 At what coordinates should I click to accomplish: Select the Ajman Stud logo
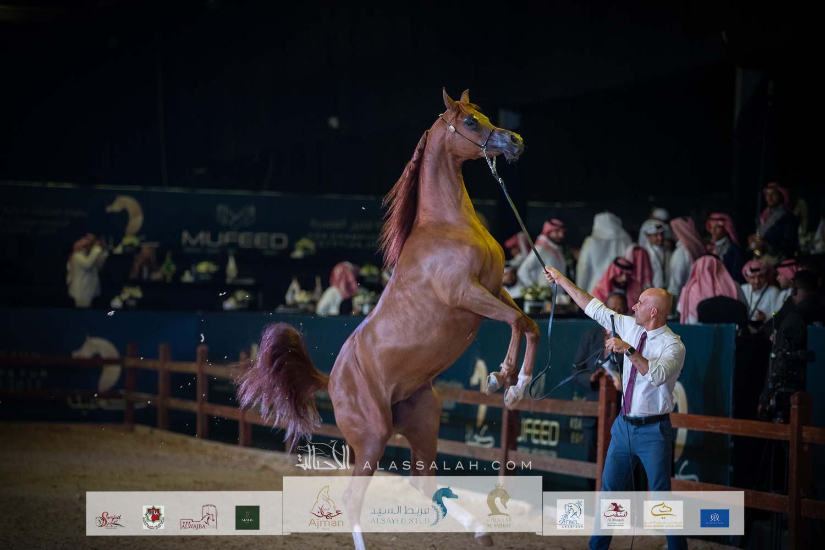click(327, 508)
